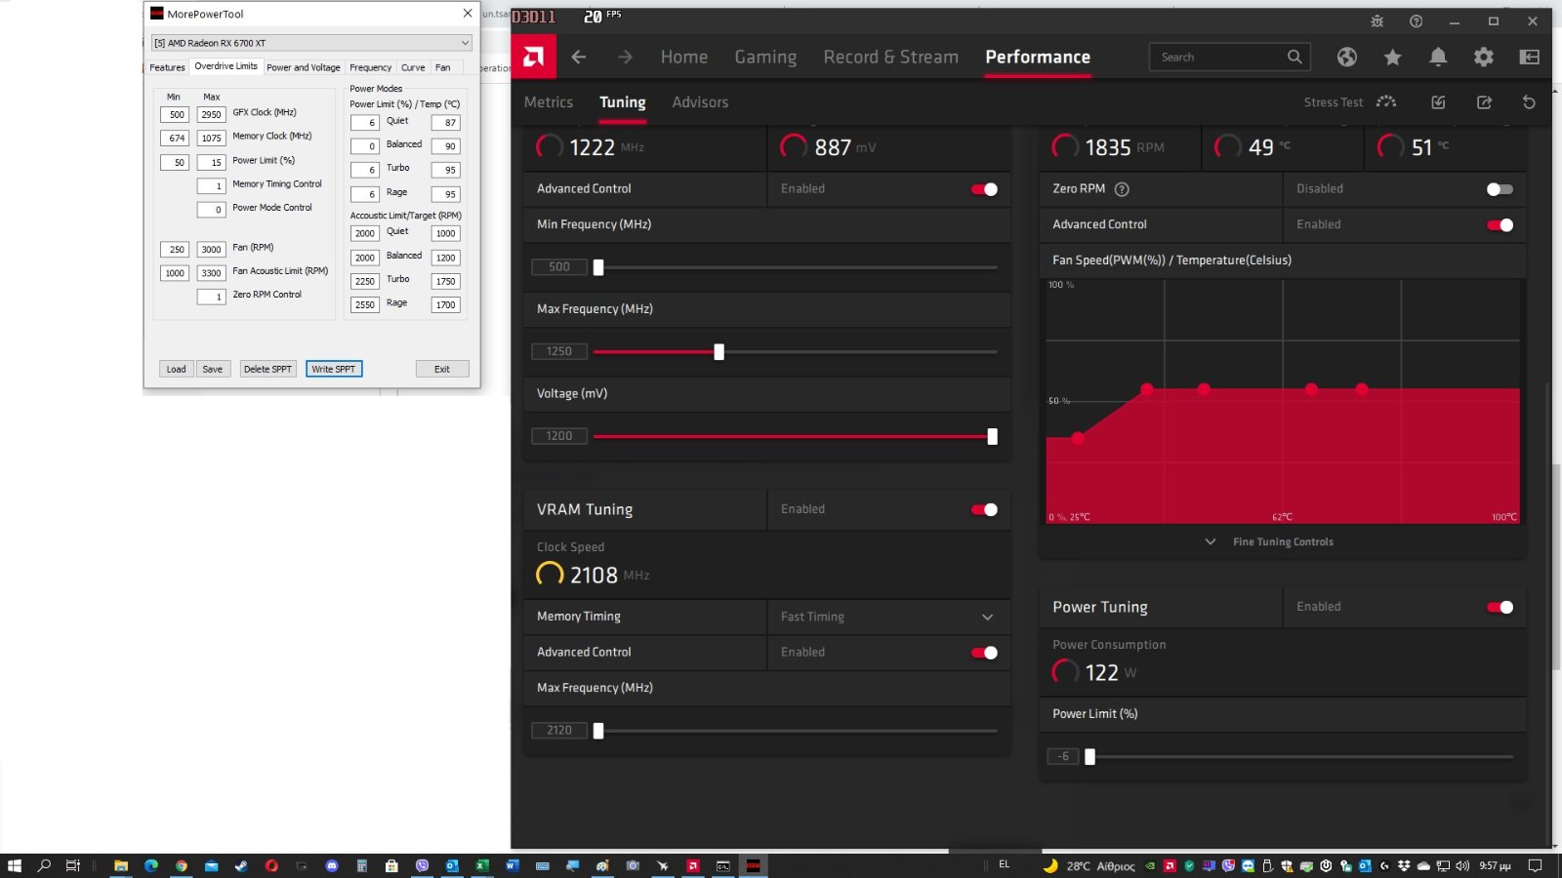Screen dimensions: 1562x878
Task: Click the NVIDIA tray icon
Action: [x=1150, y=865]
